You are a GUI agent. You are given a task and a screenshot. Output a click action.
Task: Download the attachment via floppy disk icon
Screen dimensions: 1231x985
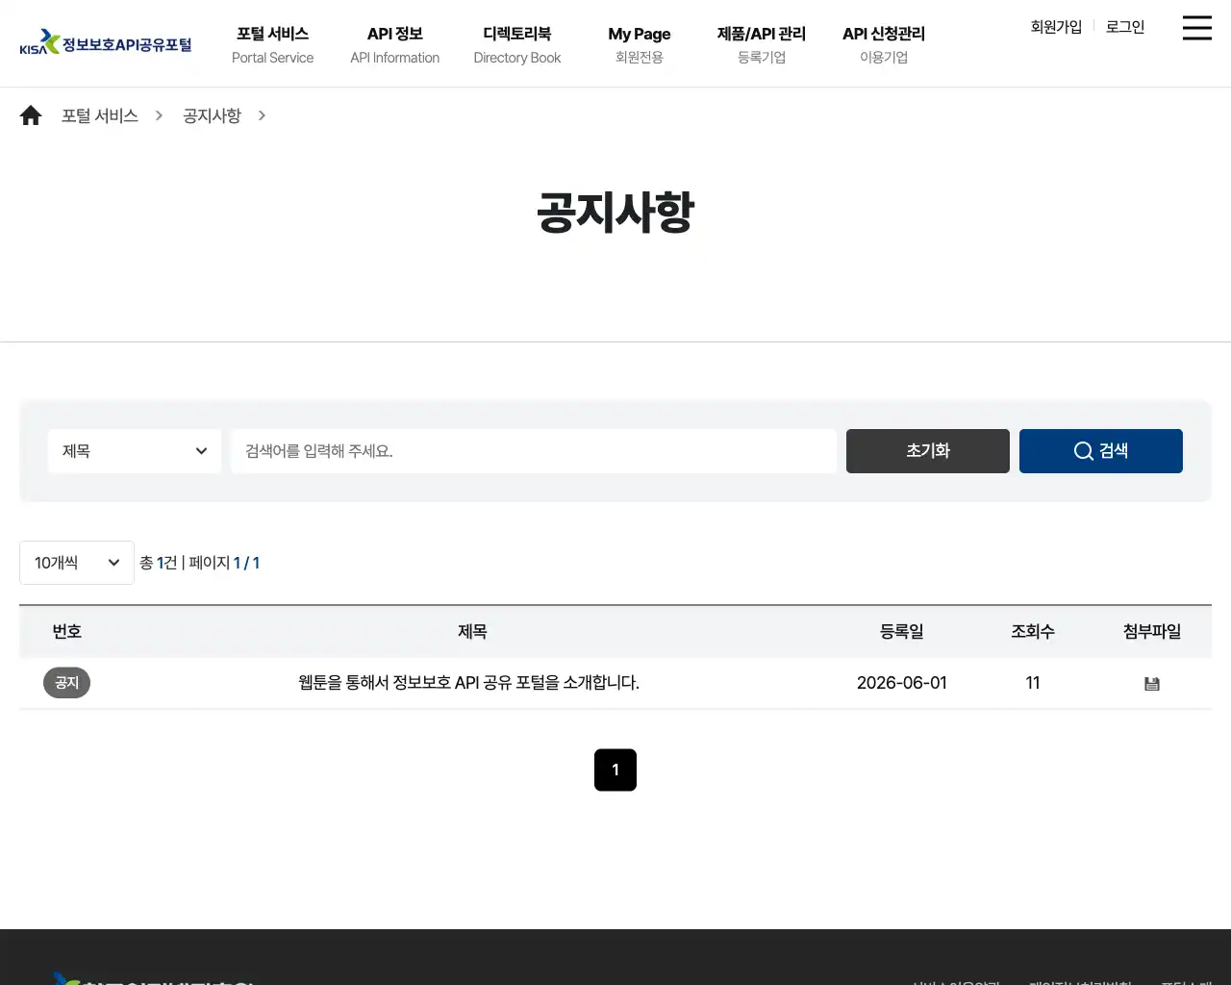1152,684
